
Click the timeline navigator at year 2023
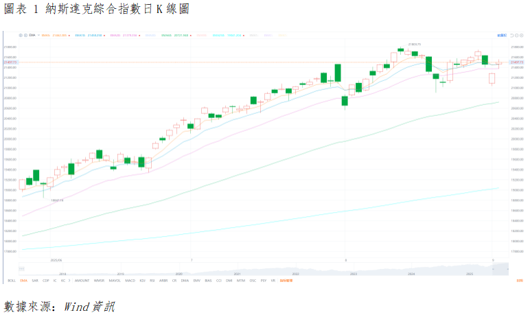tap(354, 274)
